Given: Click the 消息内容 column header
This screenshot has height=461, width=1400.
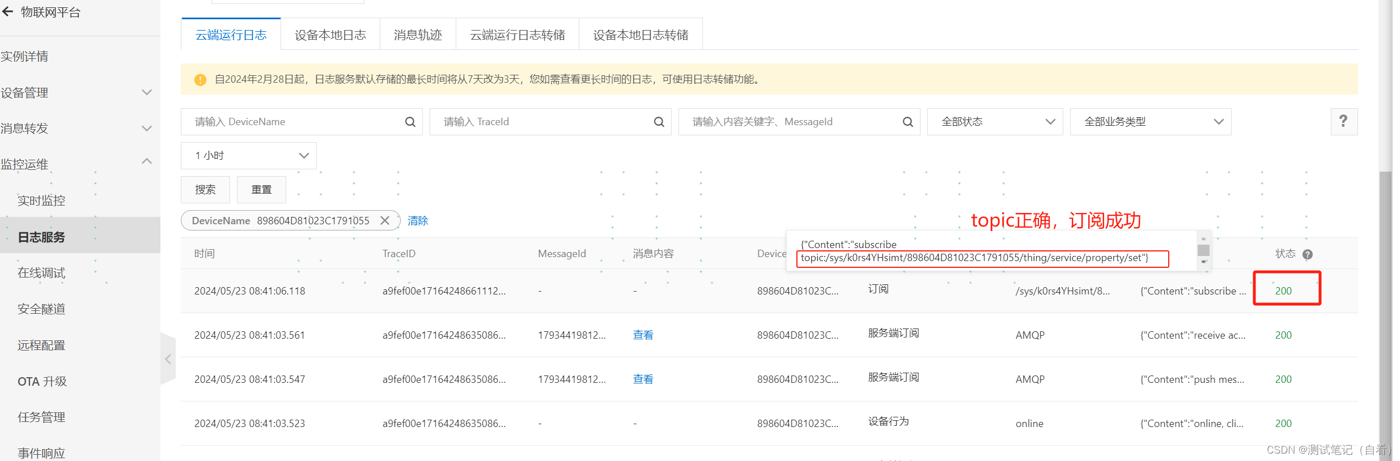Looking at the screenshot, I should (653, 253).
